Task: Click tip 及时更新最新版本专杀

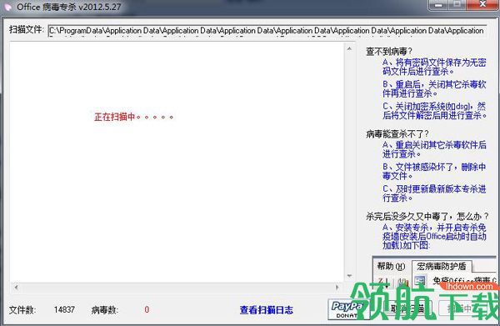Action: point(434,193)
